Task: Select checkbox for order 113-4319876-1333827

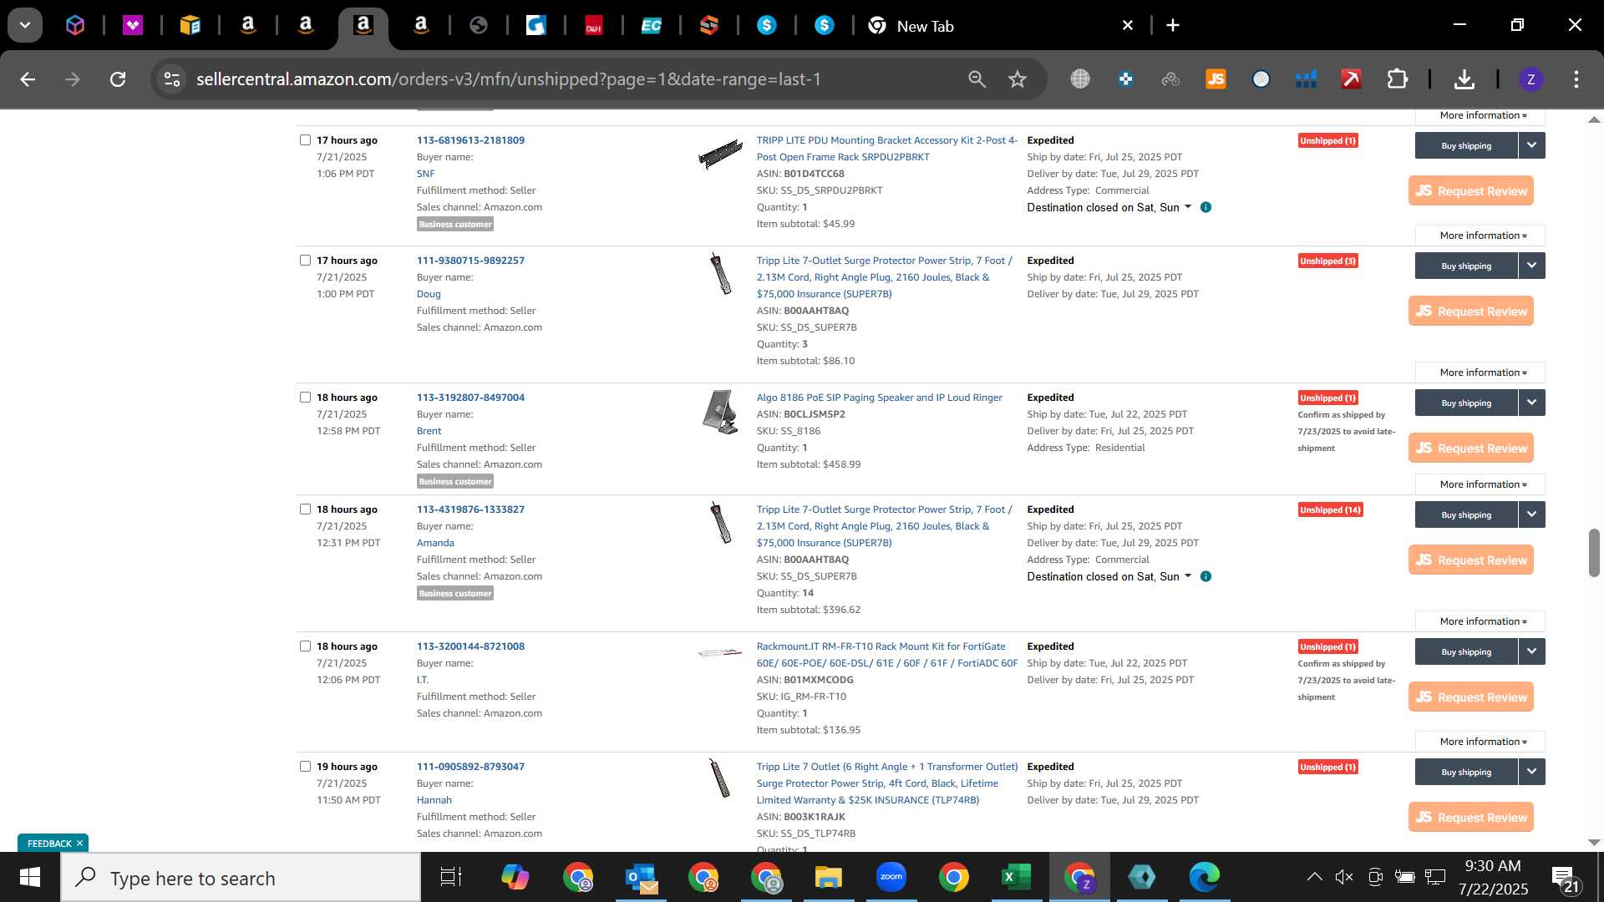Action: (305, 509)
